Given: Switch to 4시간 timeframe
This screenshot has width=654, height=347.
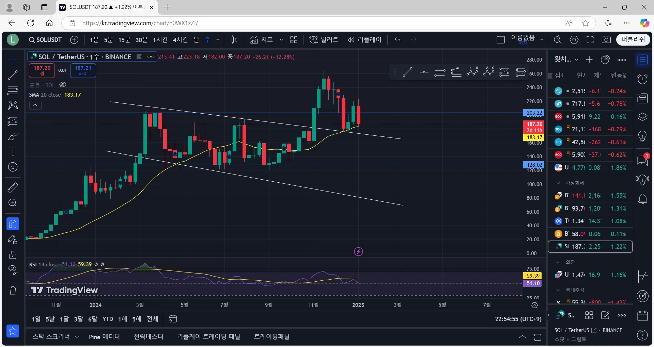Looking at the screenshot, I should [x=181, y=40].
